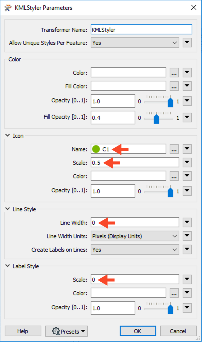This screenshot has width=202, height=342.
Task: Open attribute menu arrow for Icon Scale
Action: 187,162
